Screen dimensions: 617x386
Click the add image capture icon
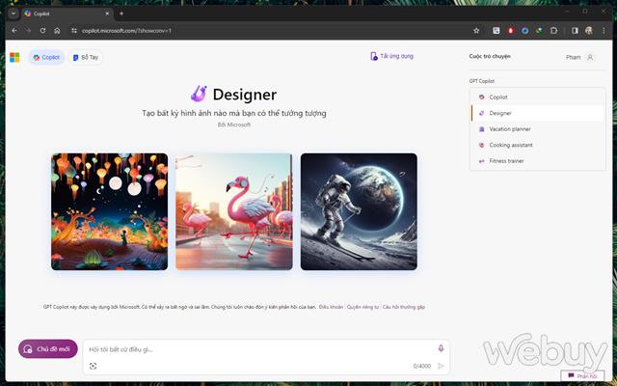pos(93,366)
